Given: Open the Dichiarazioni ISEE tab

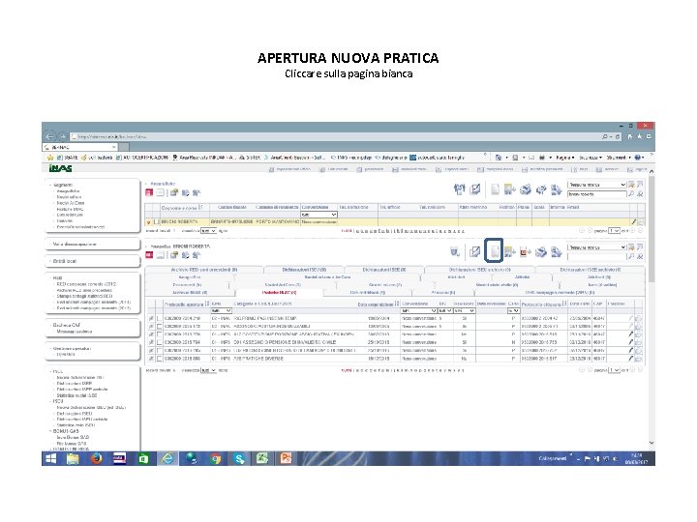Looking at the screenshot, I should tap(384, 270).
